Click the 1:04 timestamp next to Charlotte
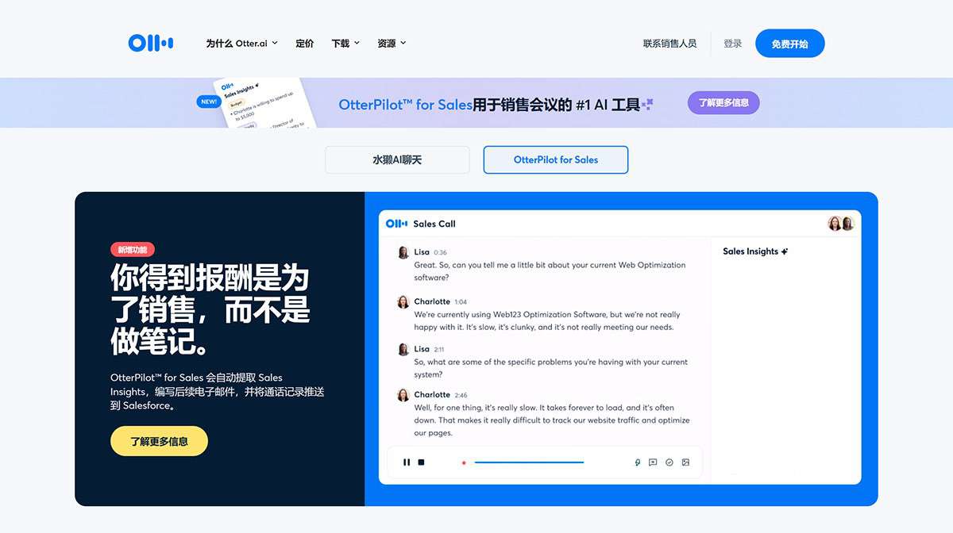 [461, 302]
